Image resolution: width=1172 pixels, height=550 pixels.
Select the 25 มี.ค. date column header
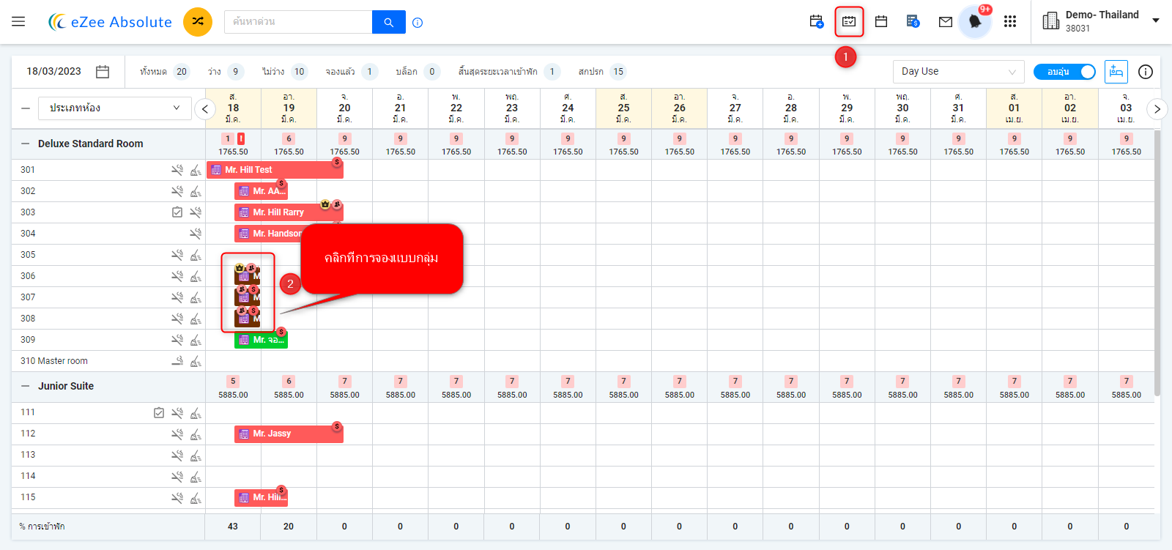tap(623, 108)
